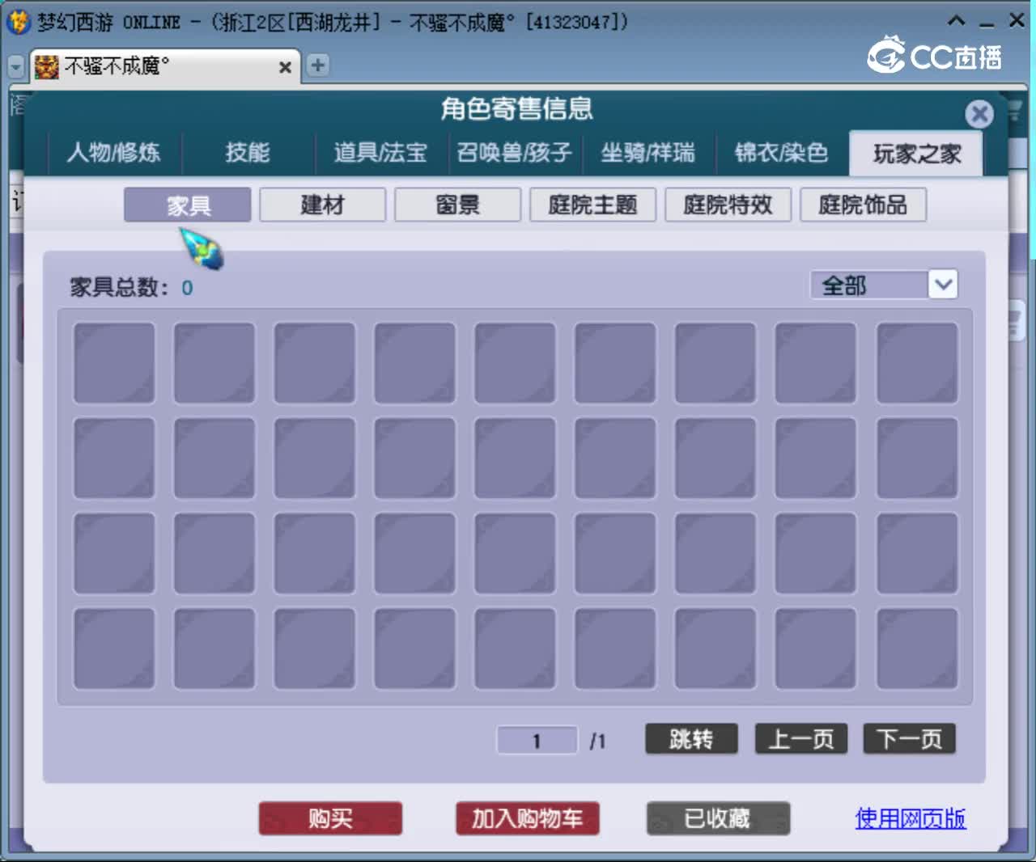Switch to the 坐骑/祥瑞 tab
The height and width of the screenshot is (862, 1036).
click(x=648, y=153)
